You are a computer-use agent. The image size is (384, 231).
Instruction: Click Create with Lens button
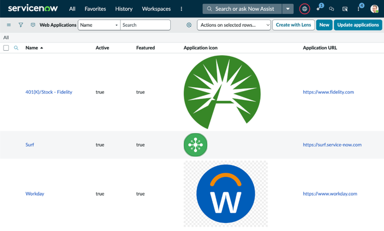293,25
